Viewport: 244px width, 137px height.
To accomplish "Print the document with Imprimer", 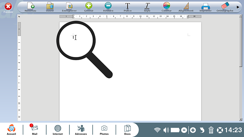I will click(x=205, y=7).
